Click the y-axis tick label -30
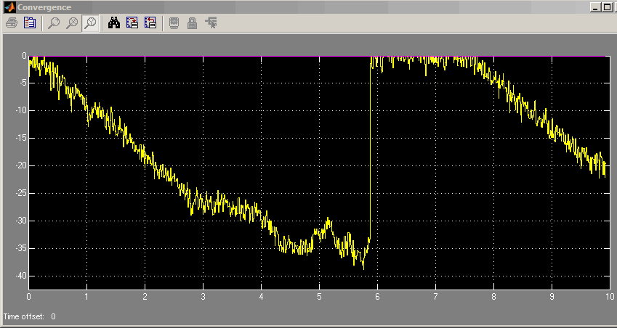Viewport: 617px width, 328px height. (21, 221)
